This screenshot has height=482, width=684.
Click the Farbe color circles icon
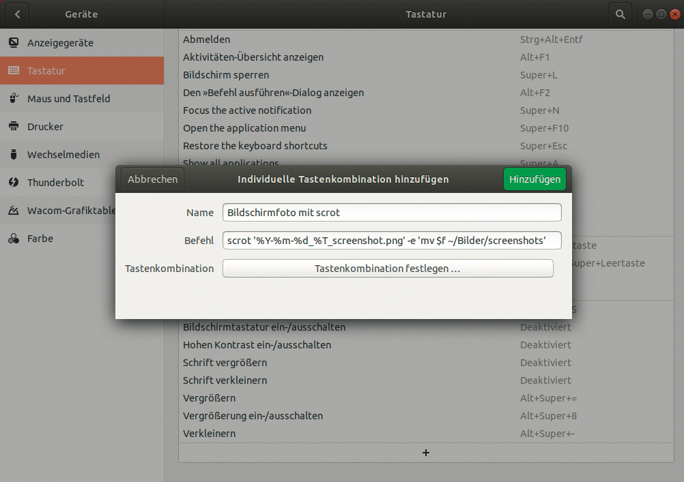pyautogui.click(x=14, y=239)
